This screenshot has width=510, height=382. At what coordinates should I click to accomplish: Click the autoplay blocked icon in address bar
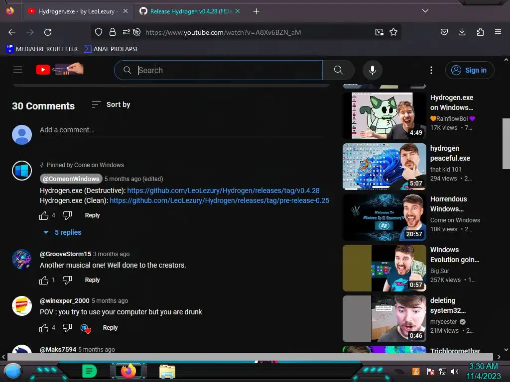coord(136,32)
